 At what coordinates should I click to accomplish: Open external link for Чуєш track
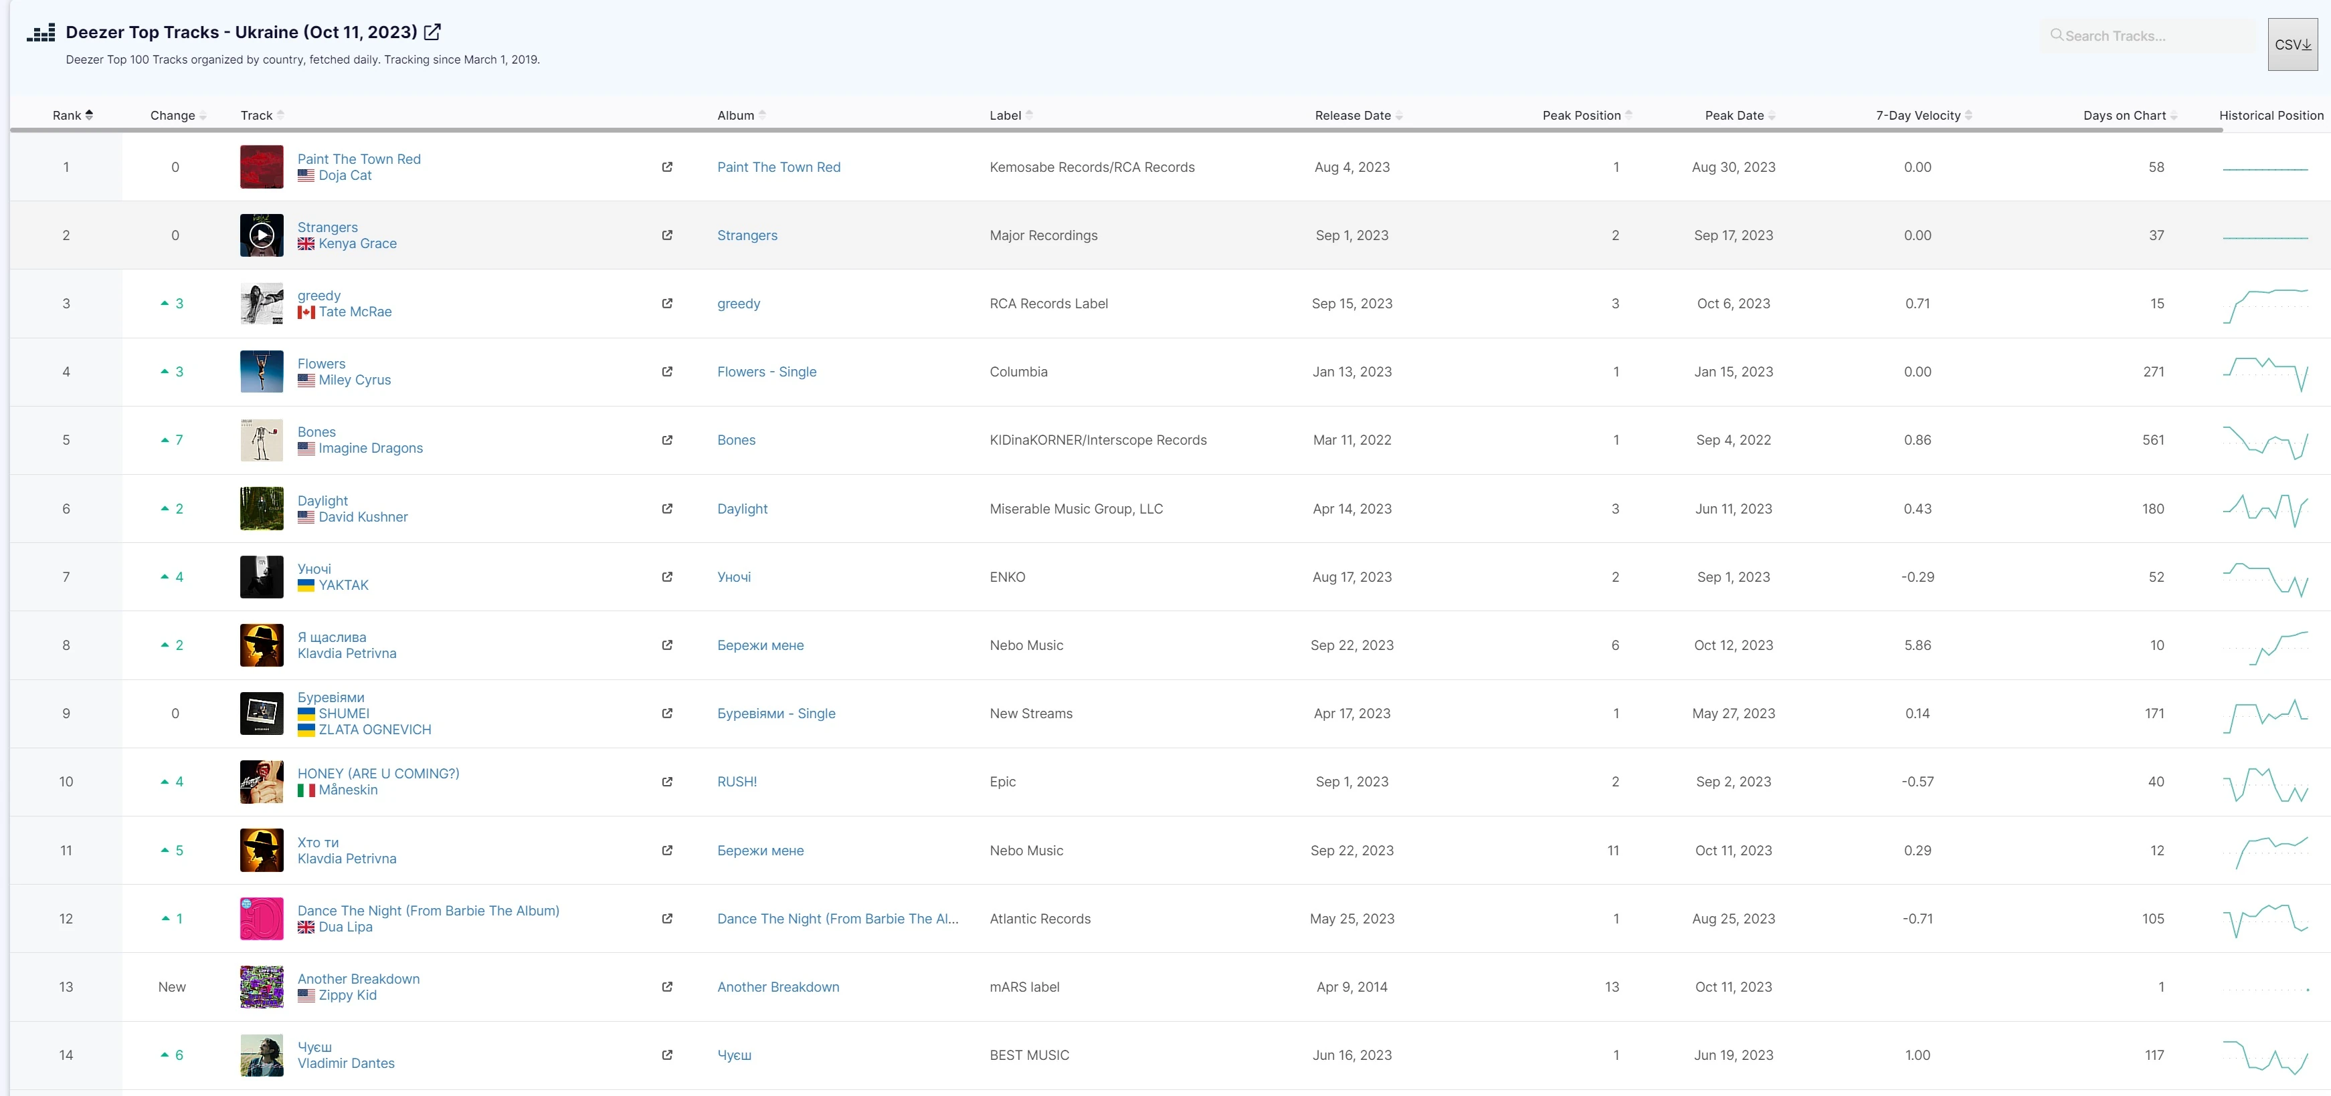click(667, 1055)
